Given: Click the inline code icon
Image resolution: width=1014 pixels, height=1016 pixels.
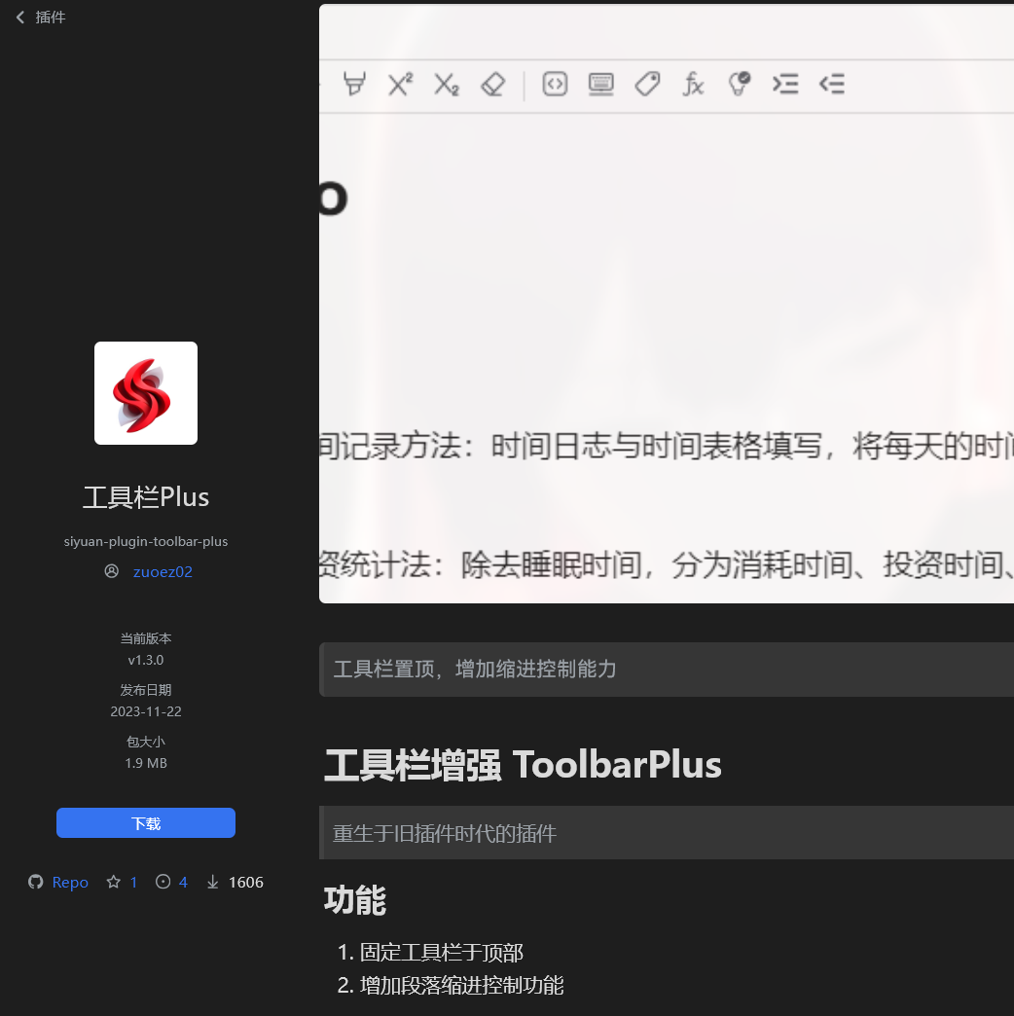Looking at the screenshot, I should coord(555,85).
